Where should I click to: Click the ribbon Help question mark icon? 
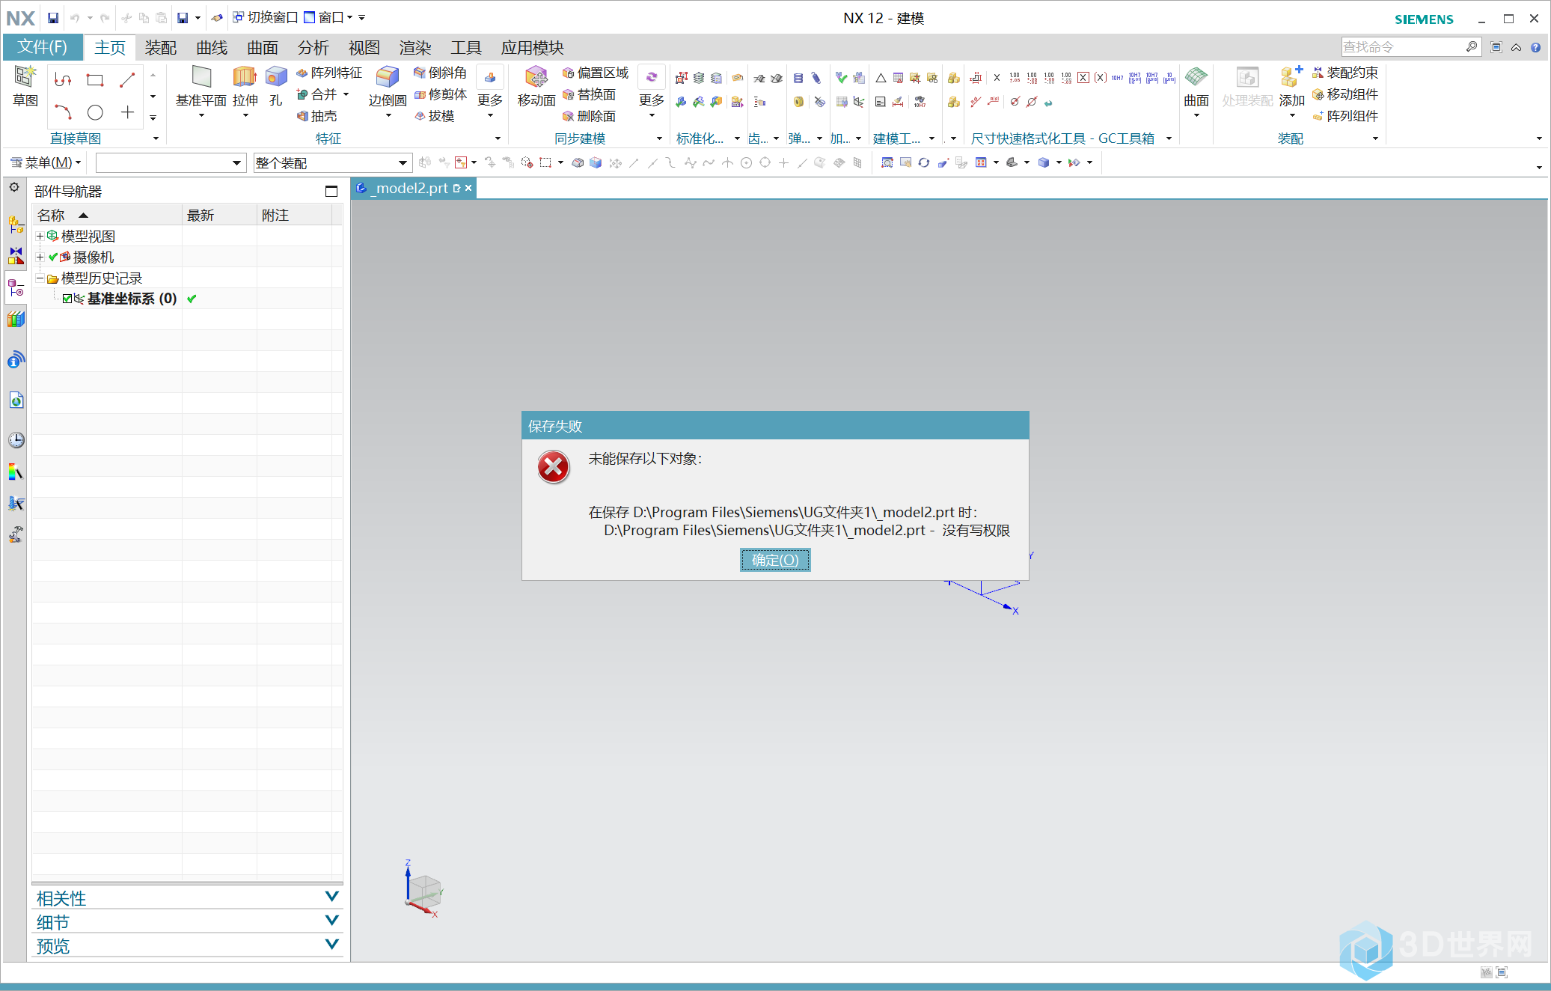coord(1535,47)
